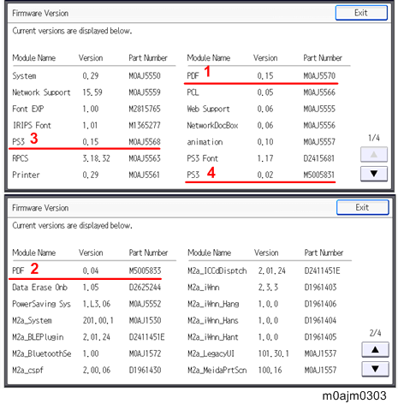The image size is (398, 404).
Task: Select the Font EXP row
Action: click(x=86, y=109)
